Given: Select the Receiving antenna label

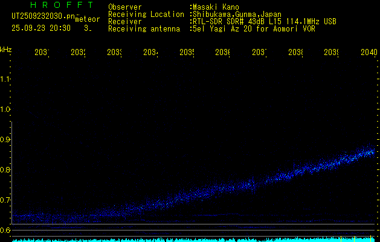Looking at the screenshot, I should click(x=144, y=28).
